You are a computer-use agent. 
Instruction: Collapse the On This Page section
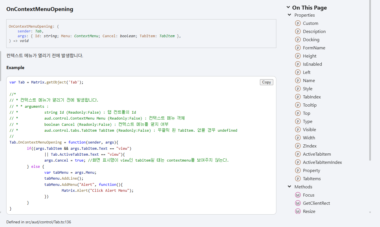click(288, 8)
